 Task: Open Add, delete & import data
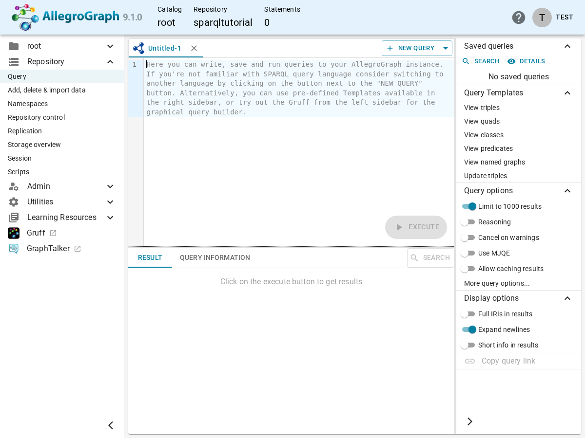point(62,90)
